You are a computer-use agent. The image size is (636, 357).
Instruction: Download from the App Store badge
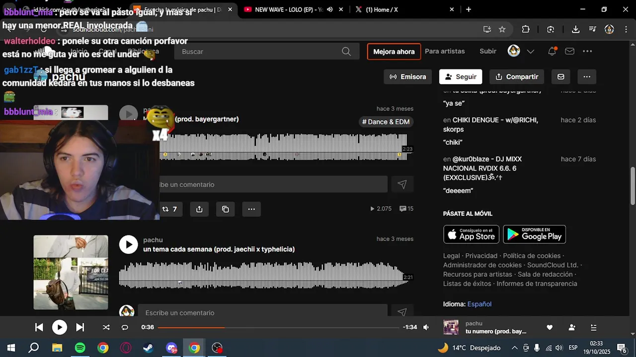471,234
